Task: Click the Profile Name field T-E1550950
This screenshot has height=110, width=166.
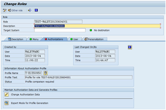Action: (33, 73)
